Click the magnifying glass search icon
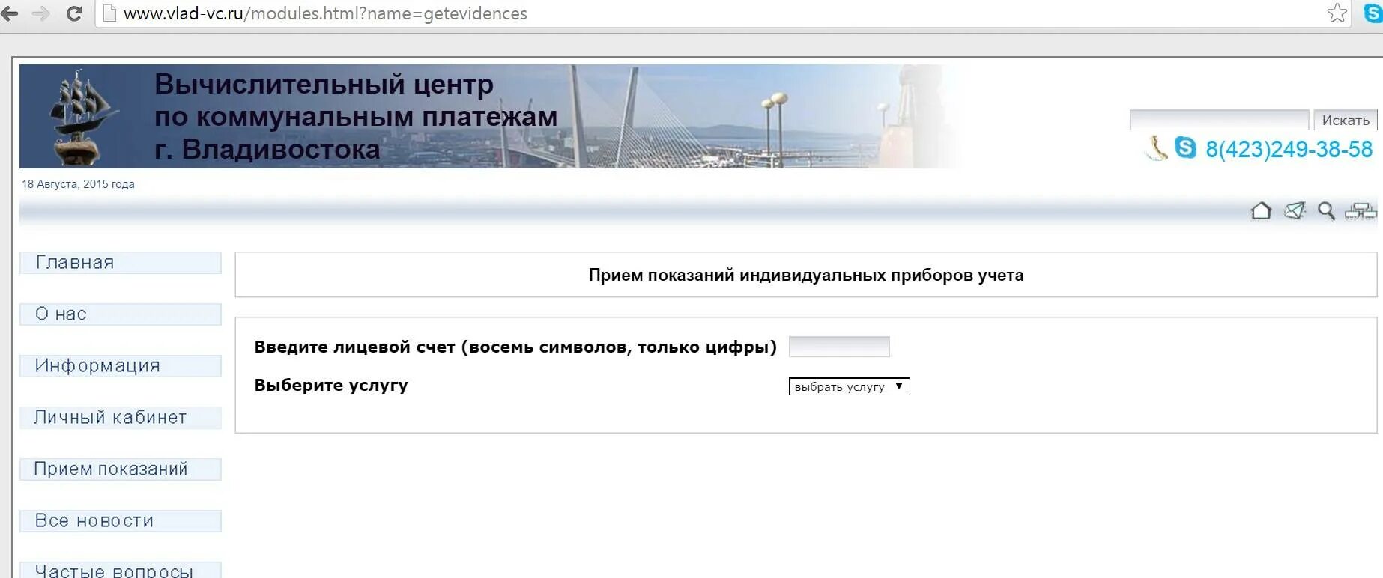The width and height of the screenshot is (1383, 578). click(1326, 211)
